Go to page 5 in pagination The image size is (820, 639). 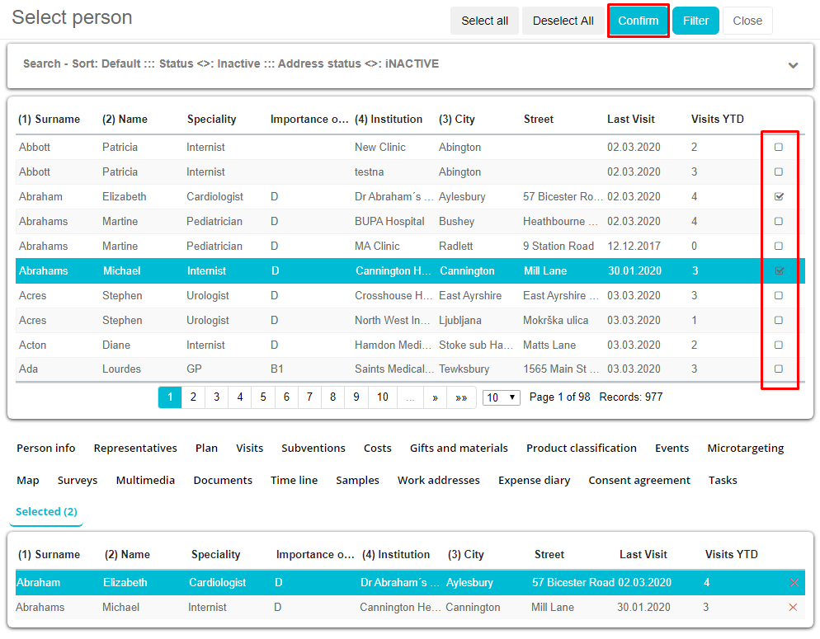tap(263, 397)
